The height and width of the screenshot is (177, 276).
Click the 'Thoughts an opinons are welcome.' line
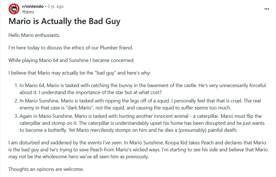46,169
